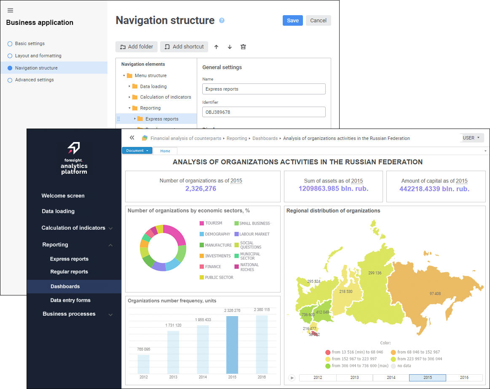Click Financial analysis of counterparts breadcrumb

pos(186,138)
